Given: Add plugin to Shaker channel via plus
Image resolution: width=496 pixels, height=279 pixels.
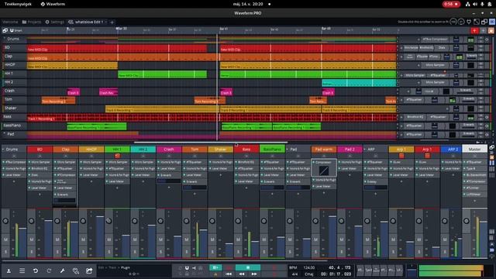Looking at the screenshot, I should click(x=220, y=175).
